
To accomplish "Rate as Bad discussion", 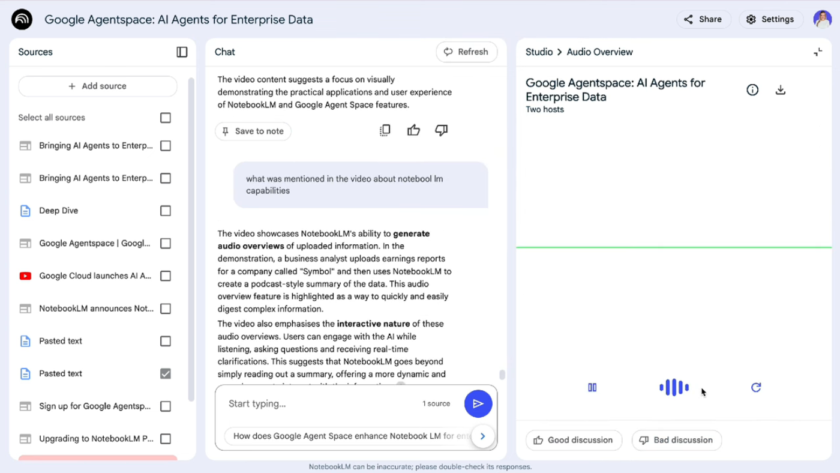I will tap(677, 440).
